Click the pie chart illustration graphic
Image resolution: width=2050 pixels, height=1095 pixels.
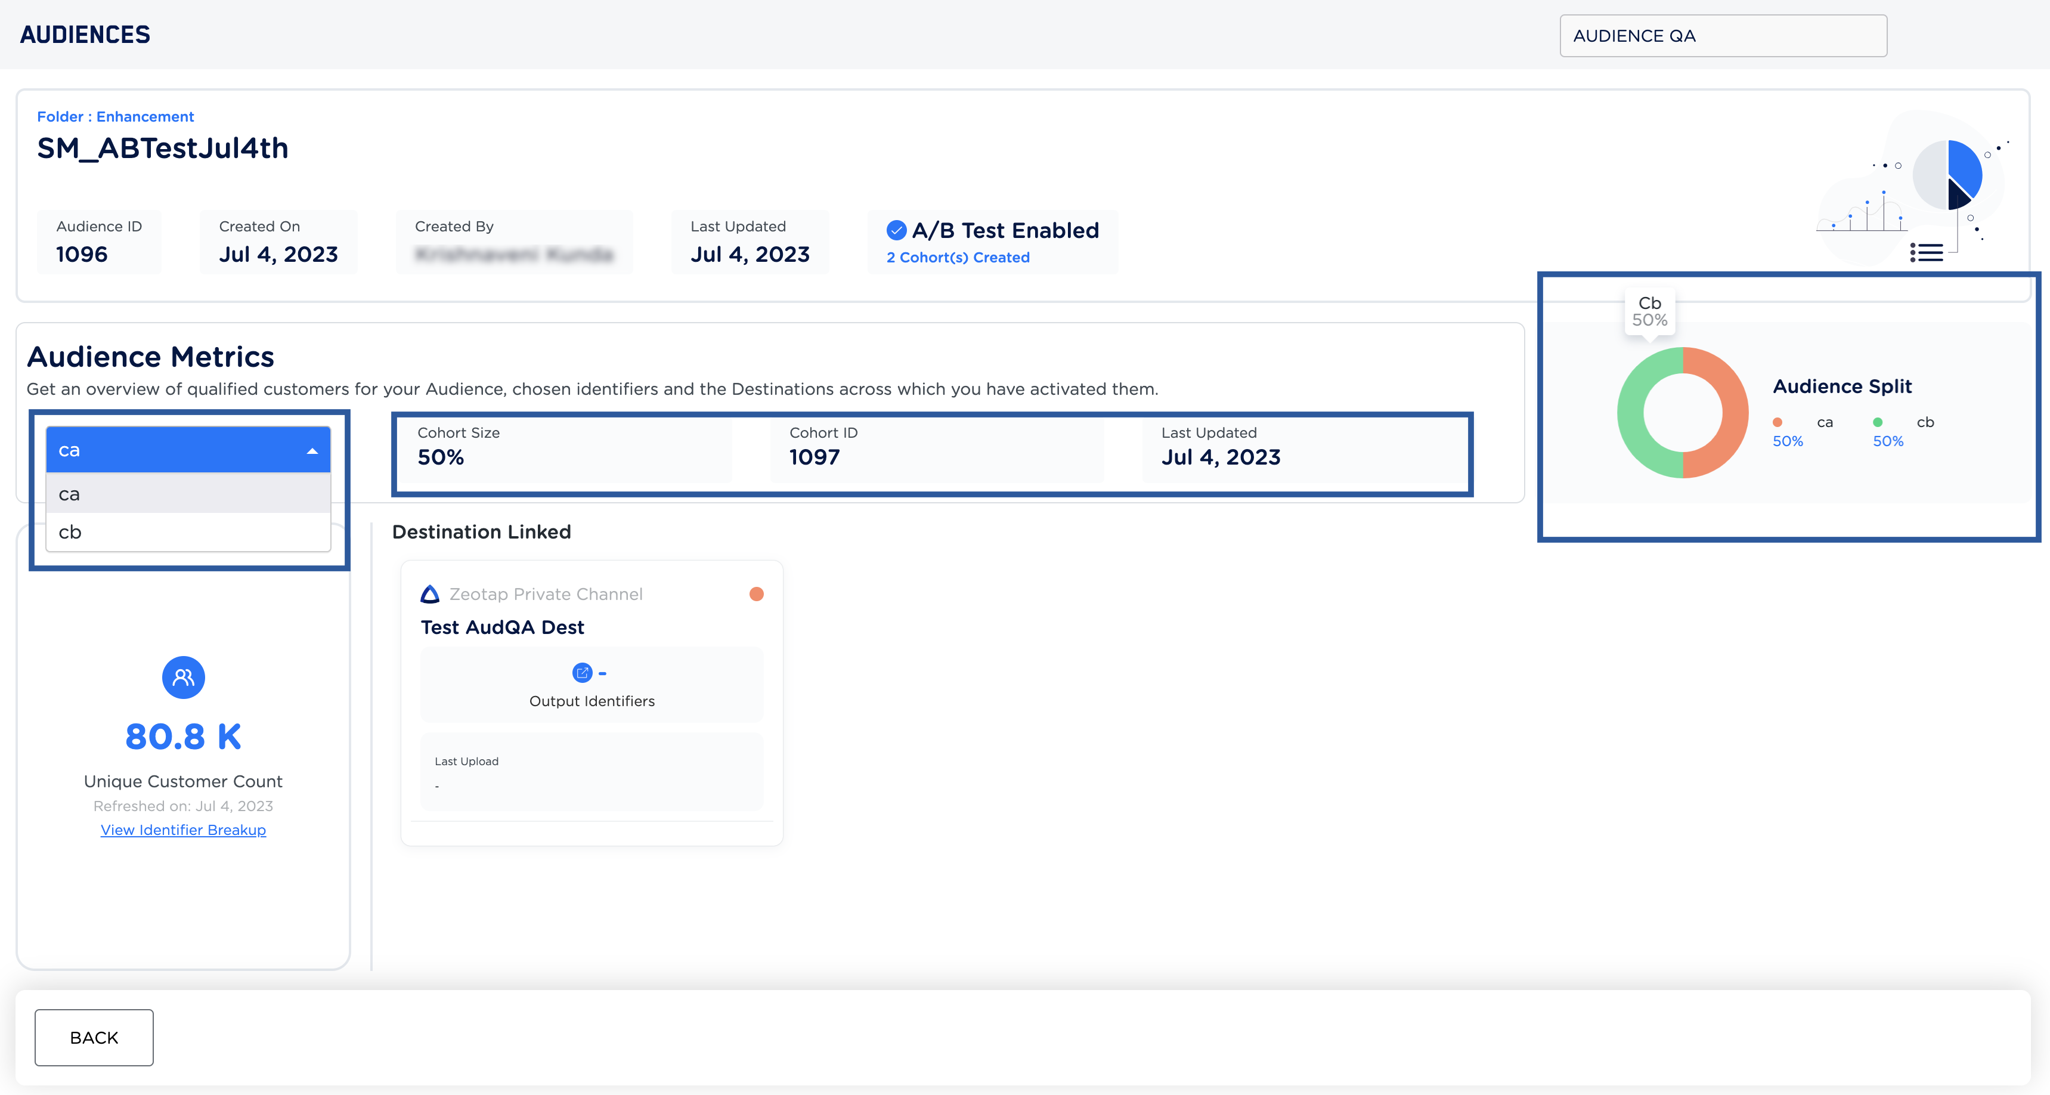[x=1948, y=175]
